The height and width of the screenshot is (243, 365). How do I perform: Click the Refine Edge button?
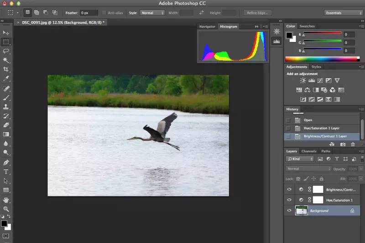coord(257,13)
